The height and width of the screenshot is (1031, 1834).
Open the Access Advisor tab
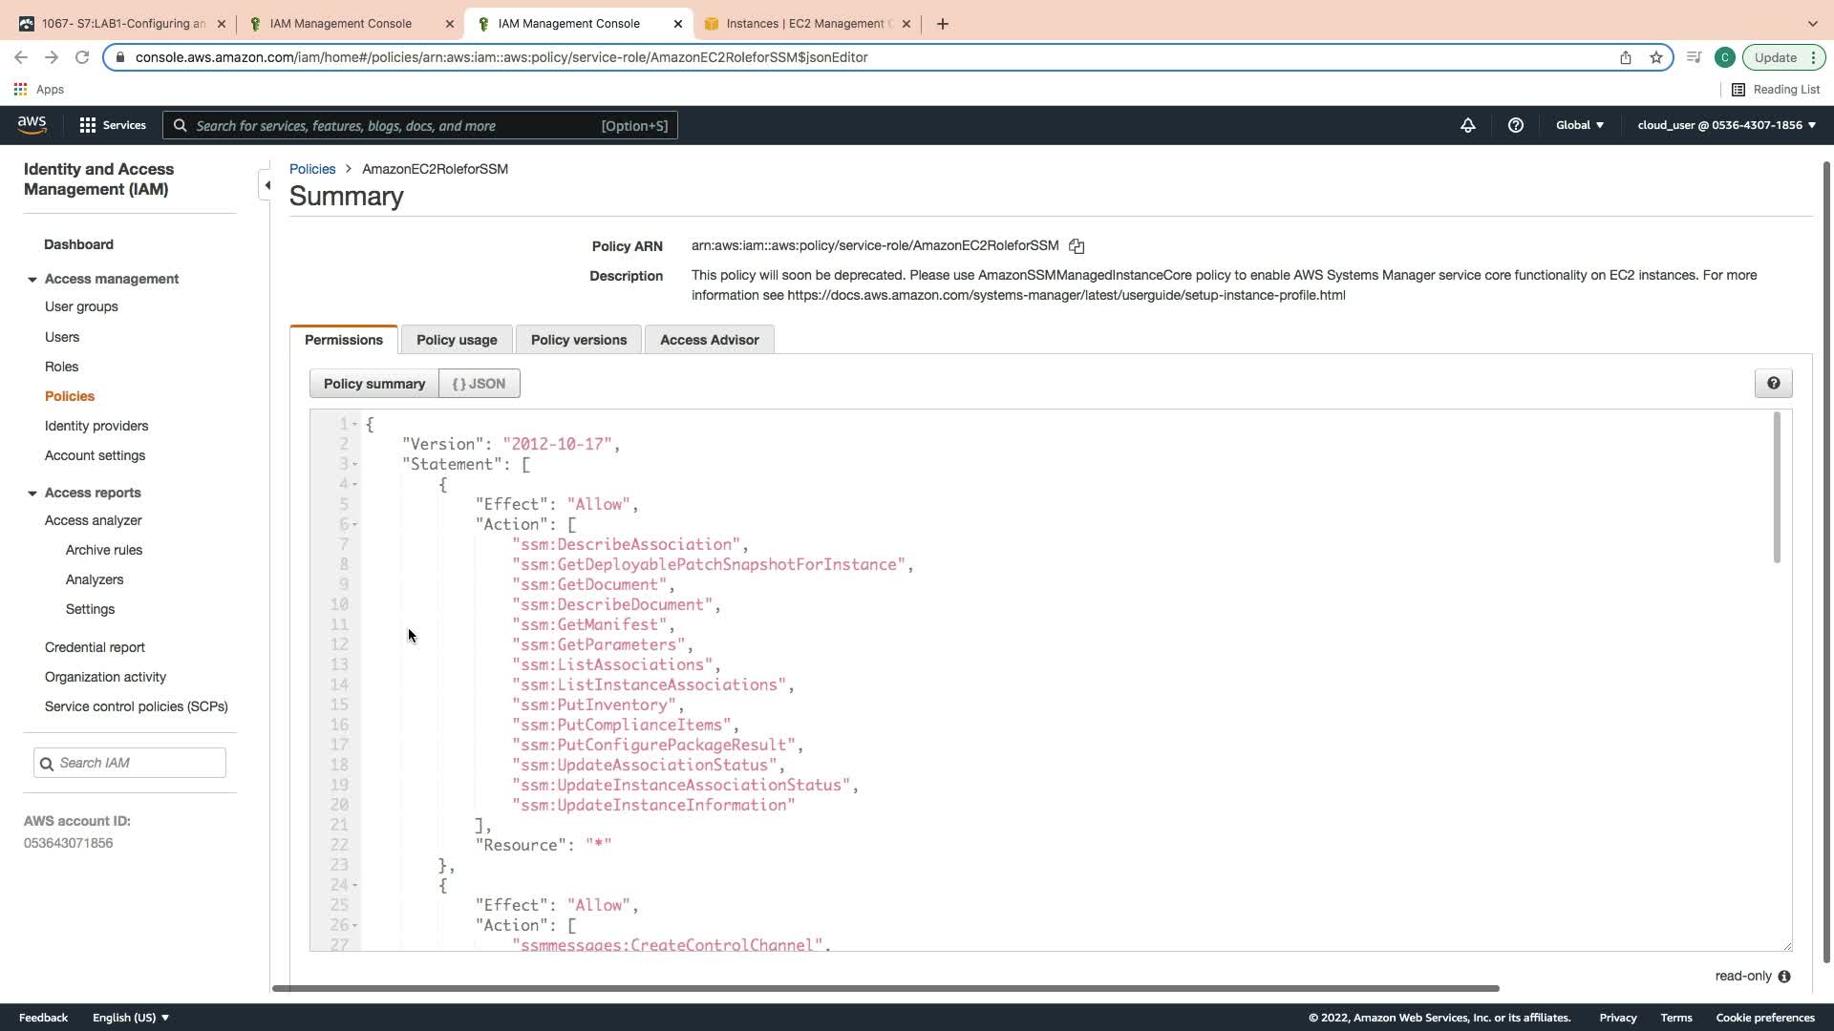pos(709,340)
